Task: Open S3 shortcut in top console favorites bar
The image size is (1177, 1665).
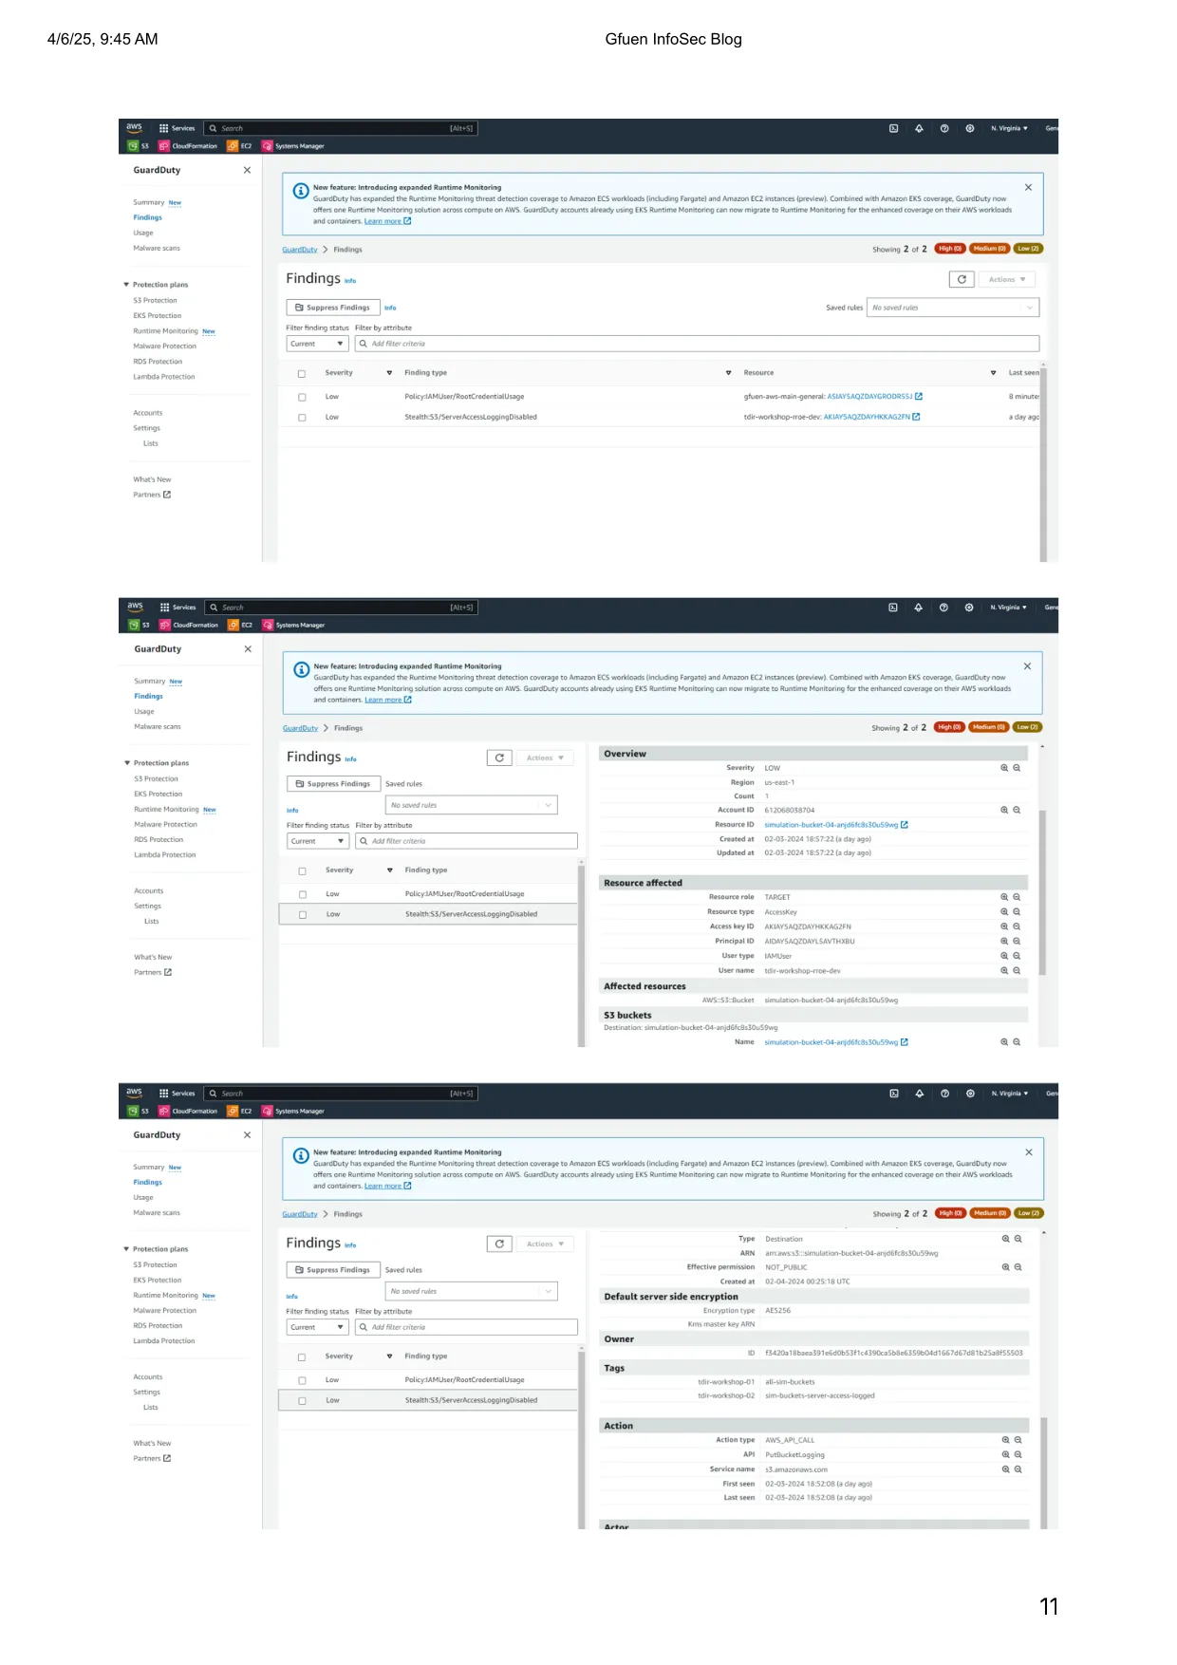Action: tap(139, 146)
